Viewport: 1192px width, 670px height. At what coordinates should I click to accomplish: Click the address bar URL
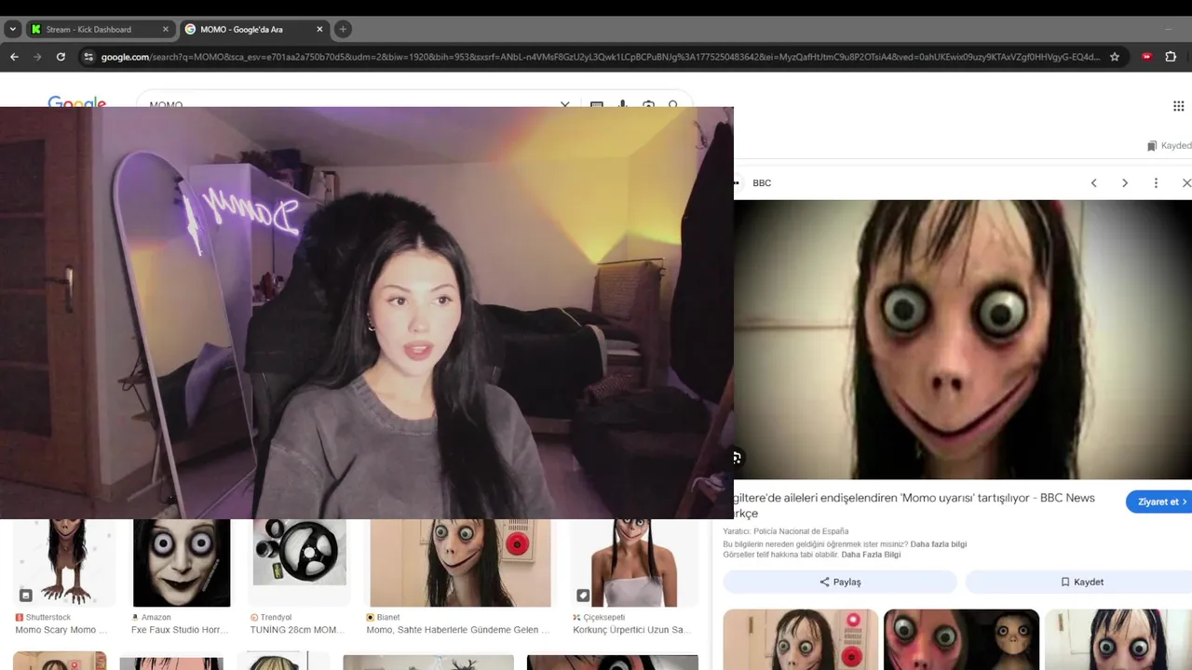601,57
